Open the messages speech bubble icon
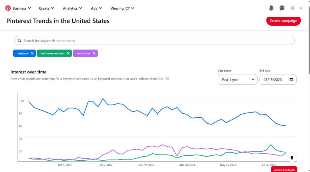The height and width of the screenshot is (172, 310). (282, 8)
